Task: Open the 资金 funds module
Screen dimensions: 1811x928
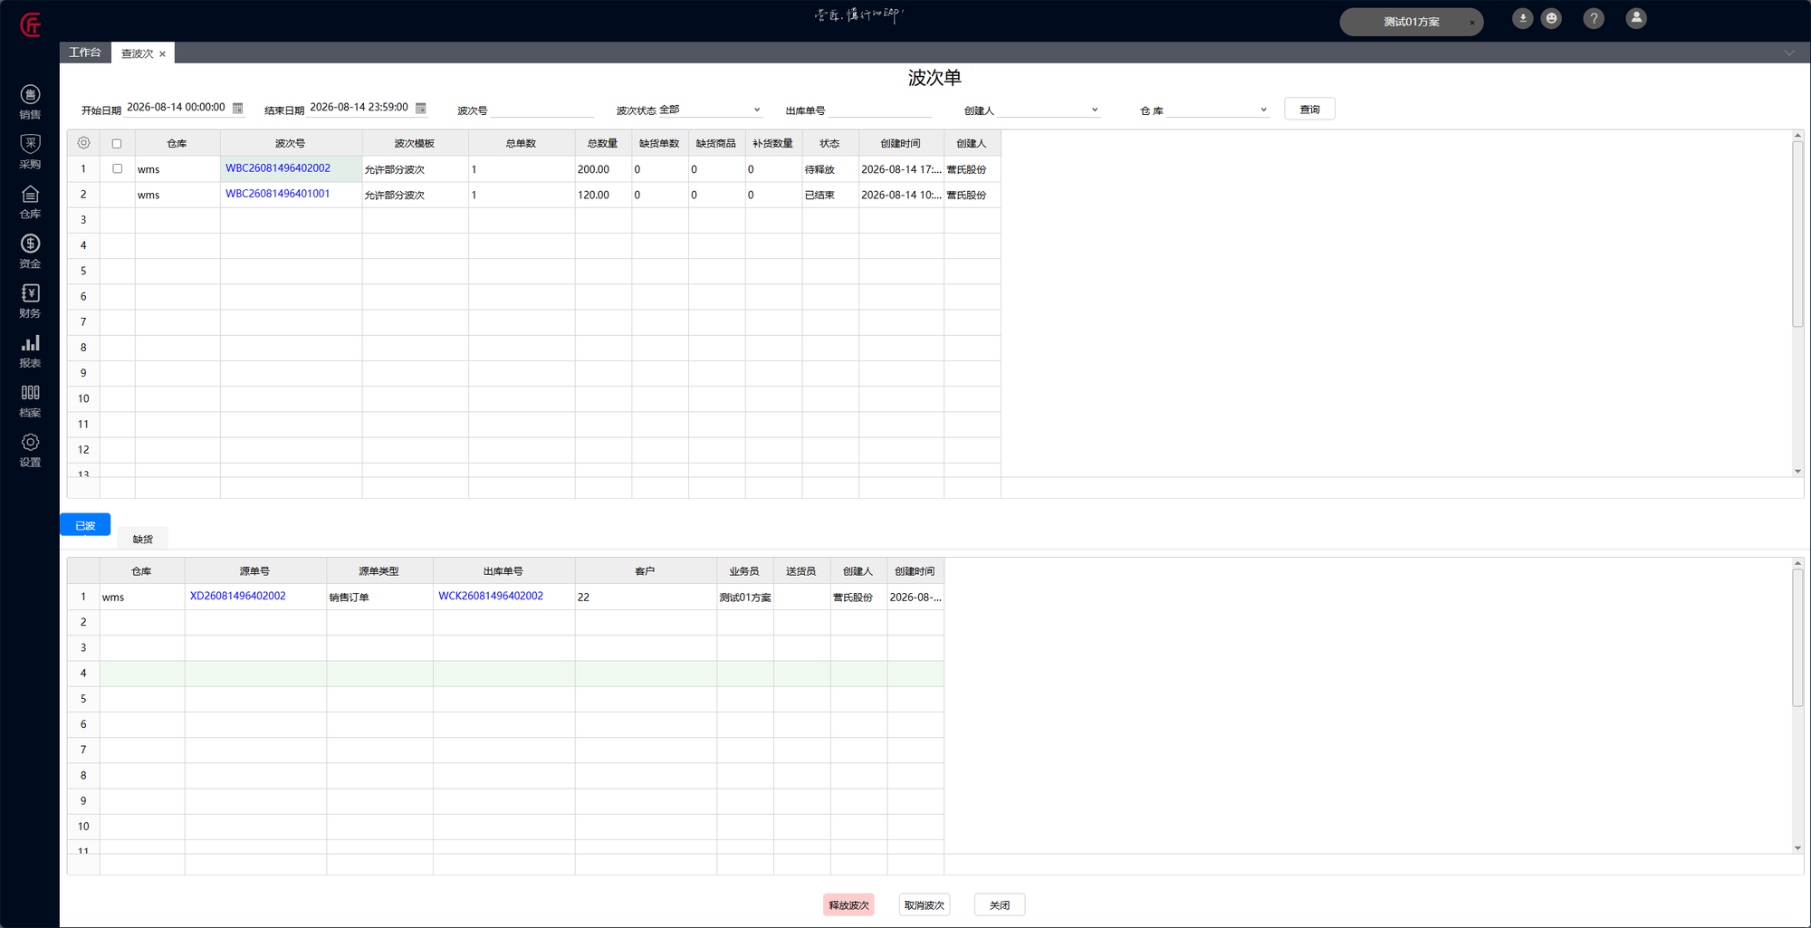Action: point(30,252)
